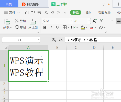This screenshot has width=121, height=102.
Task: Select column C header
Action: [76, 47]
